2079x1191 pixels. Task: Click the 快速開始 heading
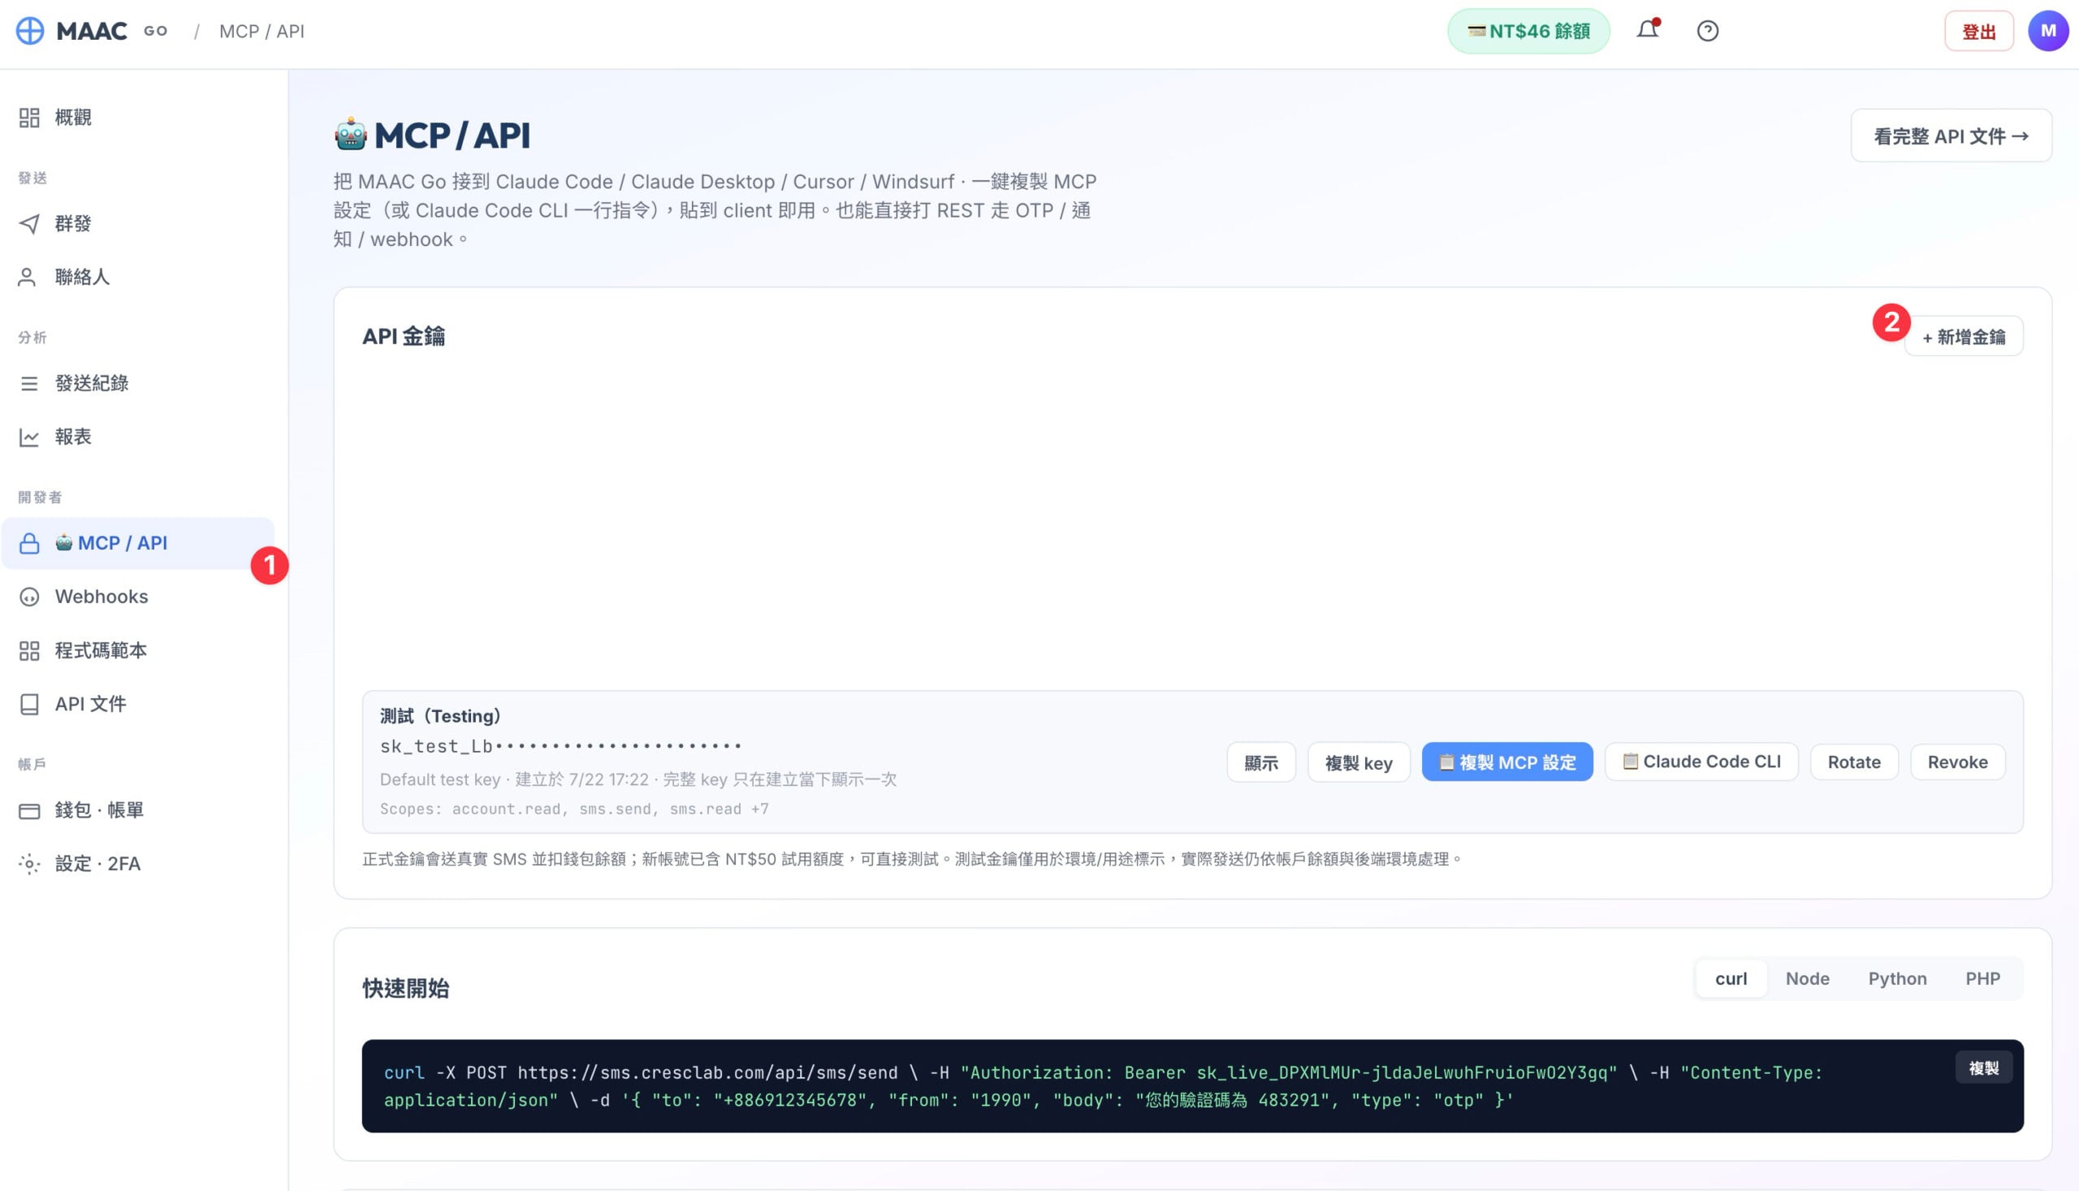pos(406,989)
